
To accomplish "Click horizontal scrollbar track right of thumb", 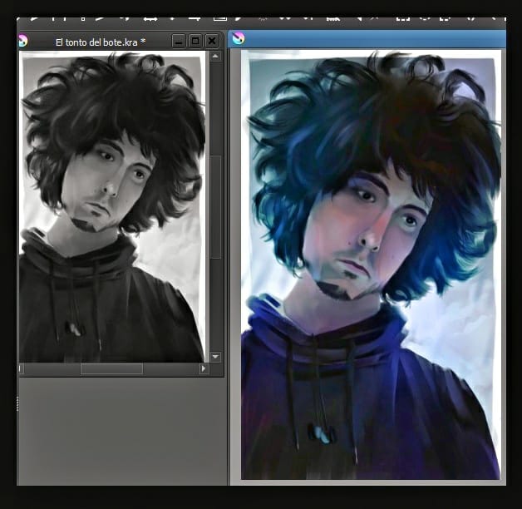I will coord(170,368).
